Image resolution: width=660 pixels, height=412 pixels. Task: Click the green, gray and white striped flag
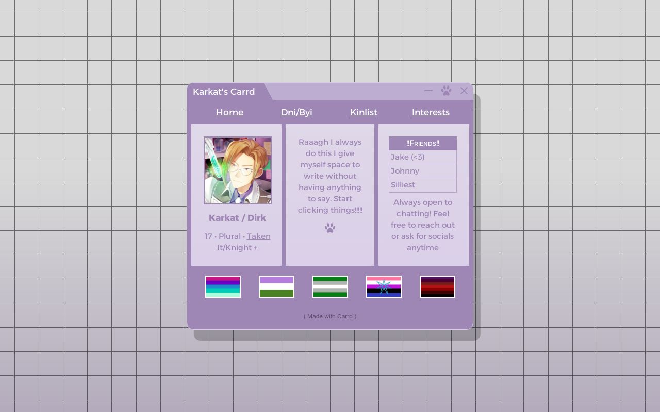[x=330, y=286]
